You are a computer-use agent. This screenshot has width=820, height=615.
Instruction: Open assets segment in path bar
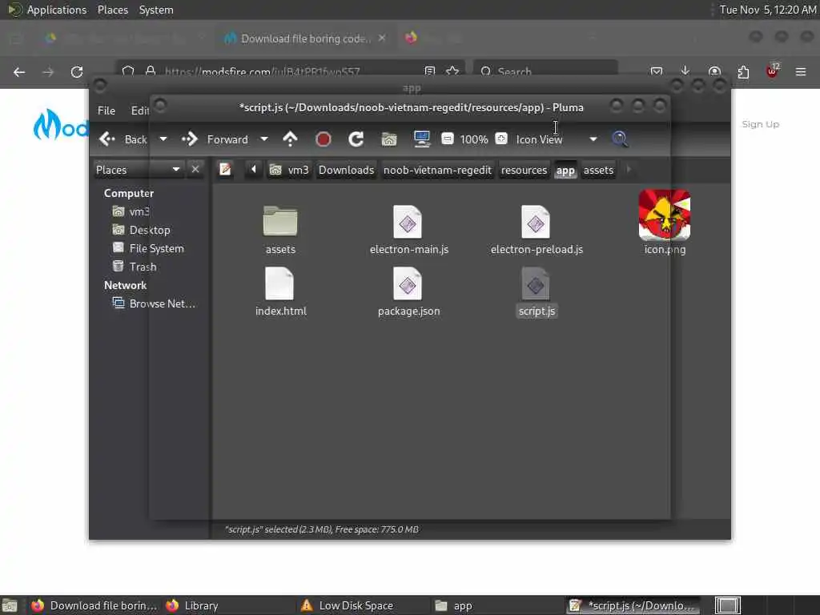[598, 170]
